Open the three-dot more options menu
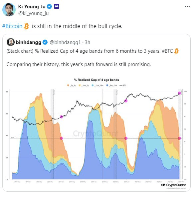191x197 pixels. tap(187, 7)
